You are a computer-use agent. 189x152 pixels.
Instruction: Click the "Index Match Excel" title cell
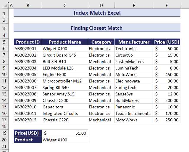pos(97,13)
